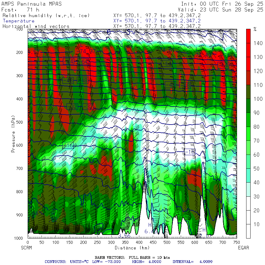Click the boxed '-18' contour label on the right
Viewport: 265px width, 265px height.
[190, 152]
